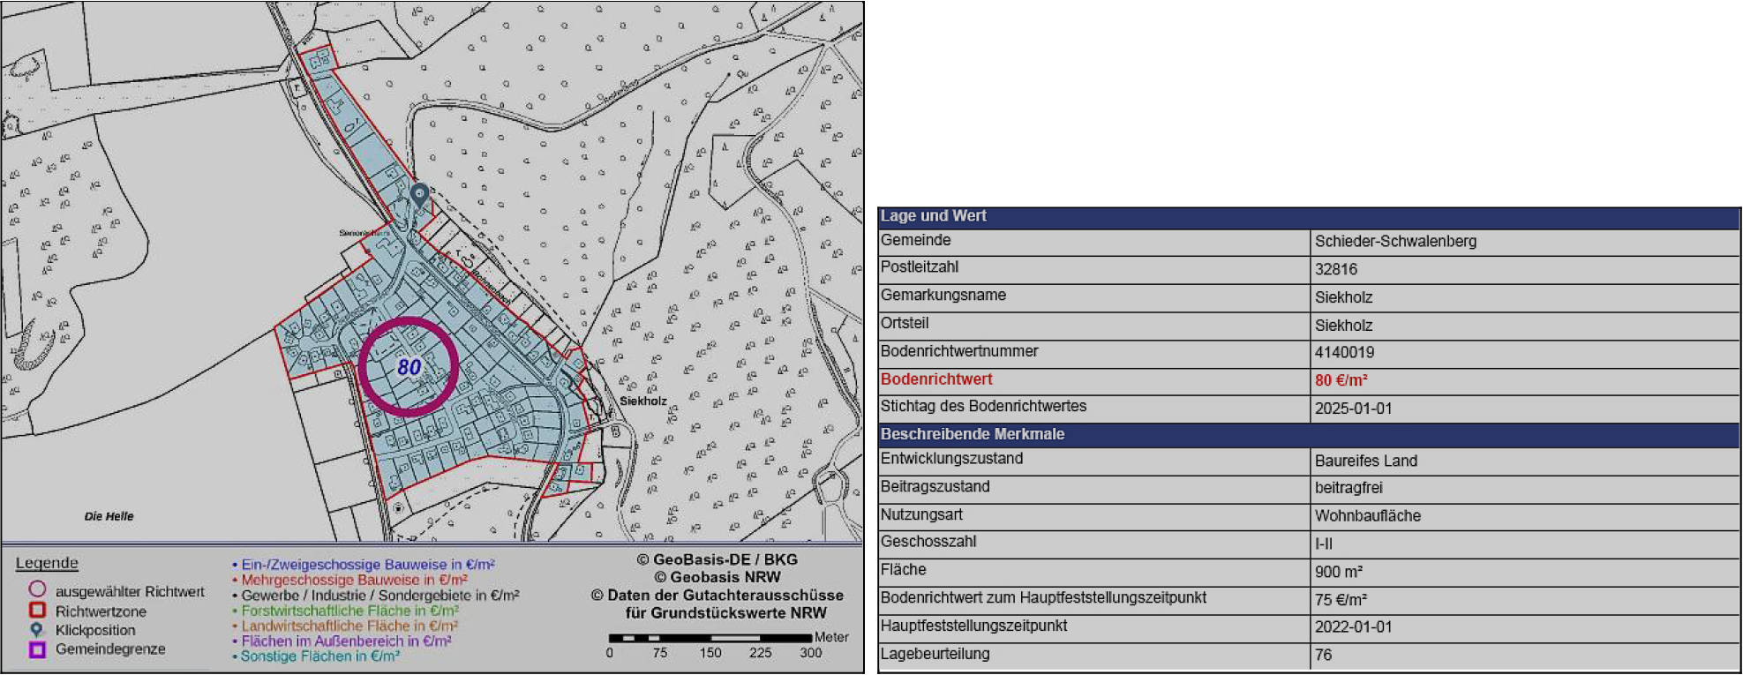
Task: Click the 'Gemarkungsname' row label
Action: [943, 295]
